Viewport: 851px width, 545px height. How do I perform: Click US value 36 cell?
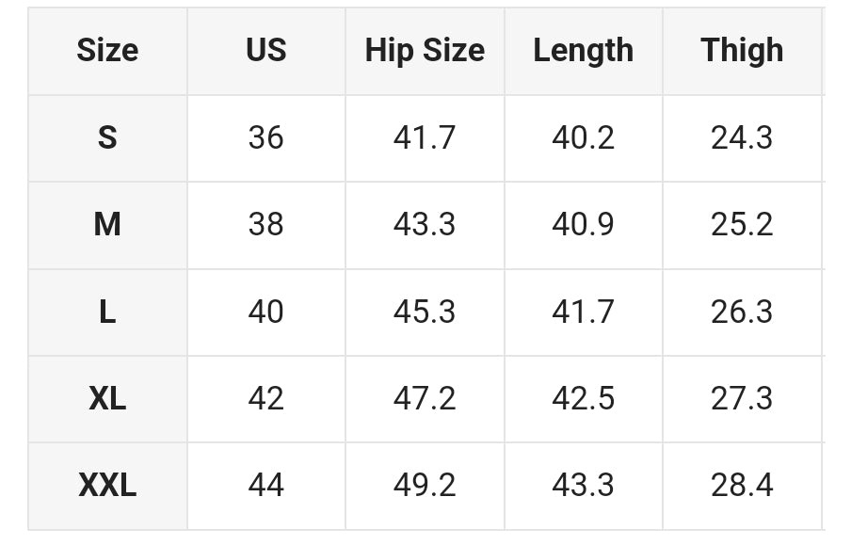(x=265, y=137)
